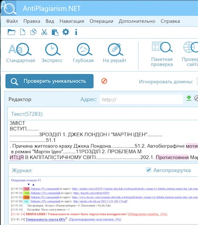Screen dimensions: 198x225
Task: Open the Найдено 12% совпадений link
Action: pos(45,193)
